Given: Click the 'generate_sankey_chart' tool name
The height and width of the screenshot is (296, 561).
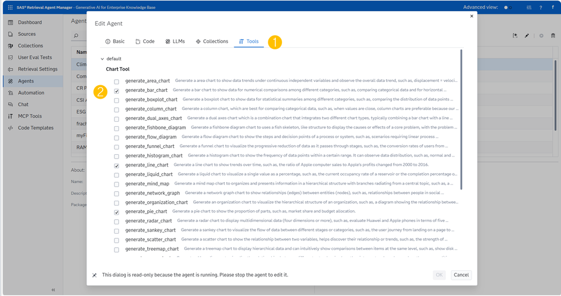Looking at the screenshot, I should 150,230.
